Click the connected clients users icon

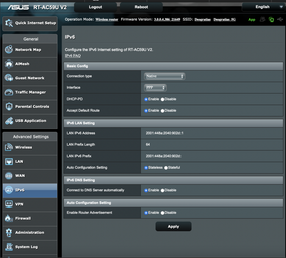(x=262, y=20)
